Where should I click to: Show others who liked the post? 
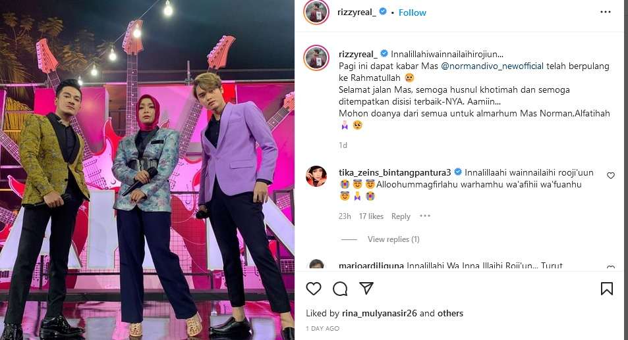pyautogui.click(x=451, y=313)
